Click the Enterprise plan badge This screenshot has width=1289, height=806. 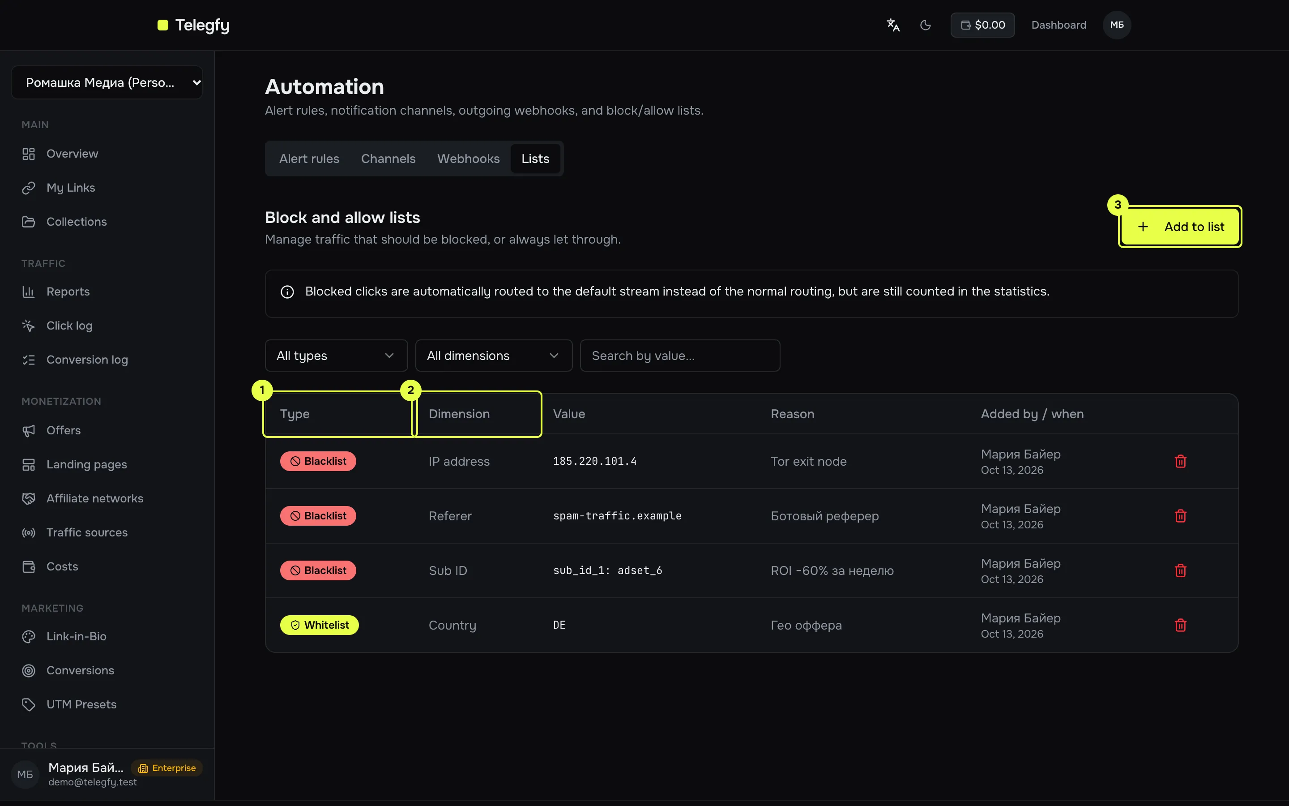pyautogui.click(x=166, y=768)
